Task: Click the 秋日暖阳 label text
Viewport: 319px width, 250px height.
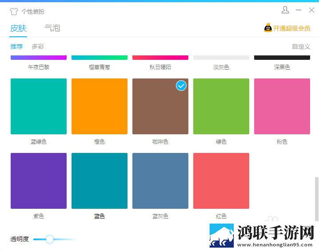Action: (160, 67)
